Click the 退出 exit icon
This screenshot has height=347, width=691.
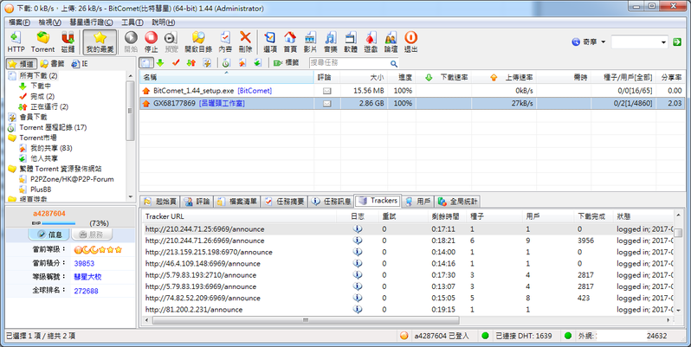pyautogui.click(x=410, y=42)
